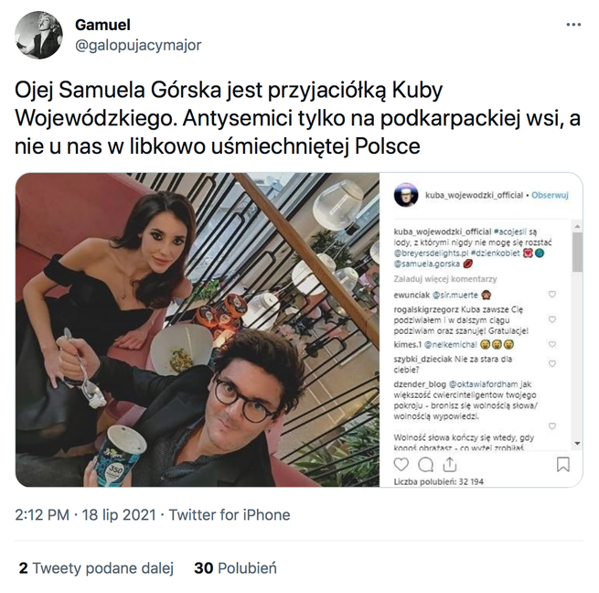Click the comments scrollbar thumb
Screen dimensions: 599x593
pos(577,253)
